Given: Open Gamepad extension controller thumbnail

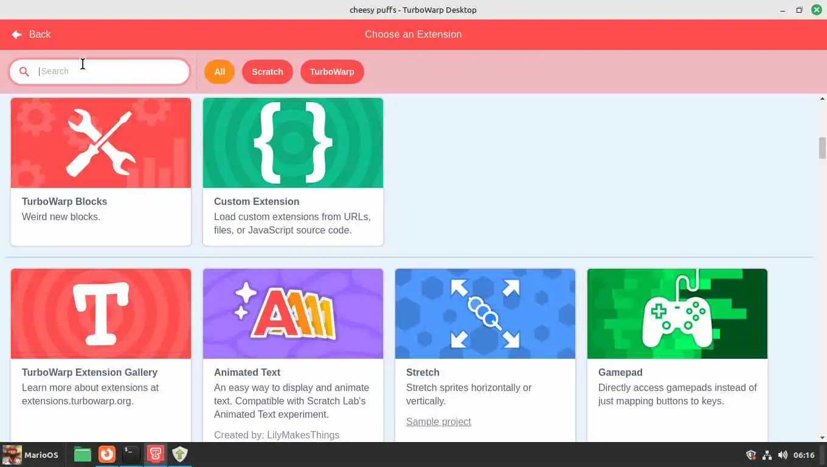Looking at the screenshot, I should click(677, 314).
